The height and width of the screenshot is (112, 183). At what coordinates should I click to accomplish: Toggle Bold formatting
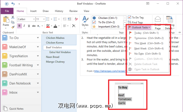19,26
